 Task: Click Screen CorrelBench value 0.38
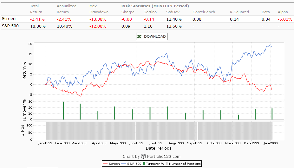point(197,19)
